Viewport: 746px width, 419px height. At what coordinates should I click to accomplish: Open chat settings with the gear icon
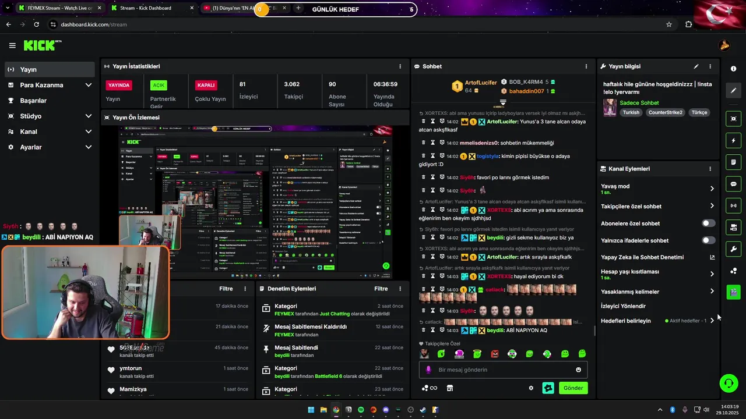[x=531, y=388]
